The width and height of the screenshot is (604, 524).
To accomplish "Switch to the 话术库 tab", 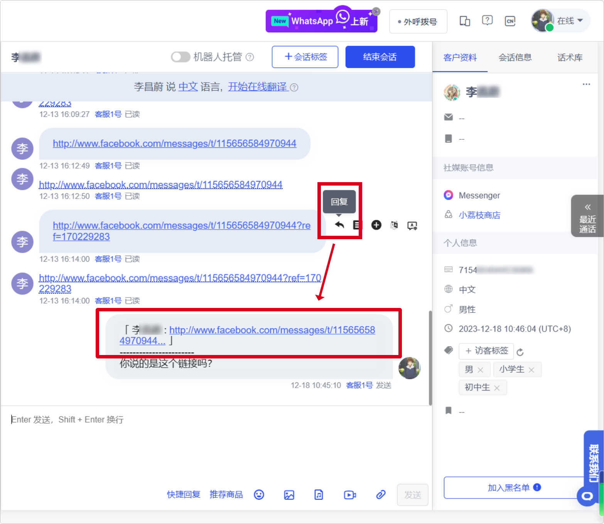I will [x=569, y=57].
